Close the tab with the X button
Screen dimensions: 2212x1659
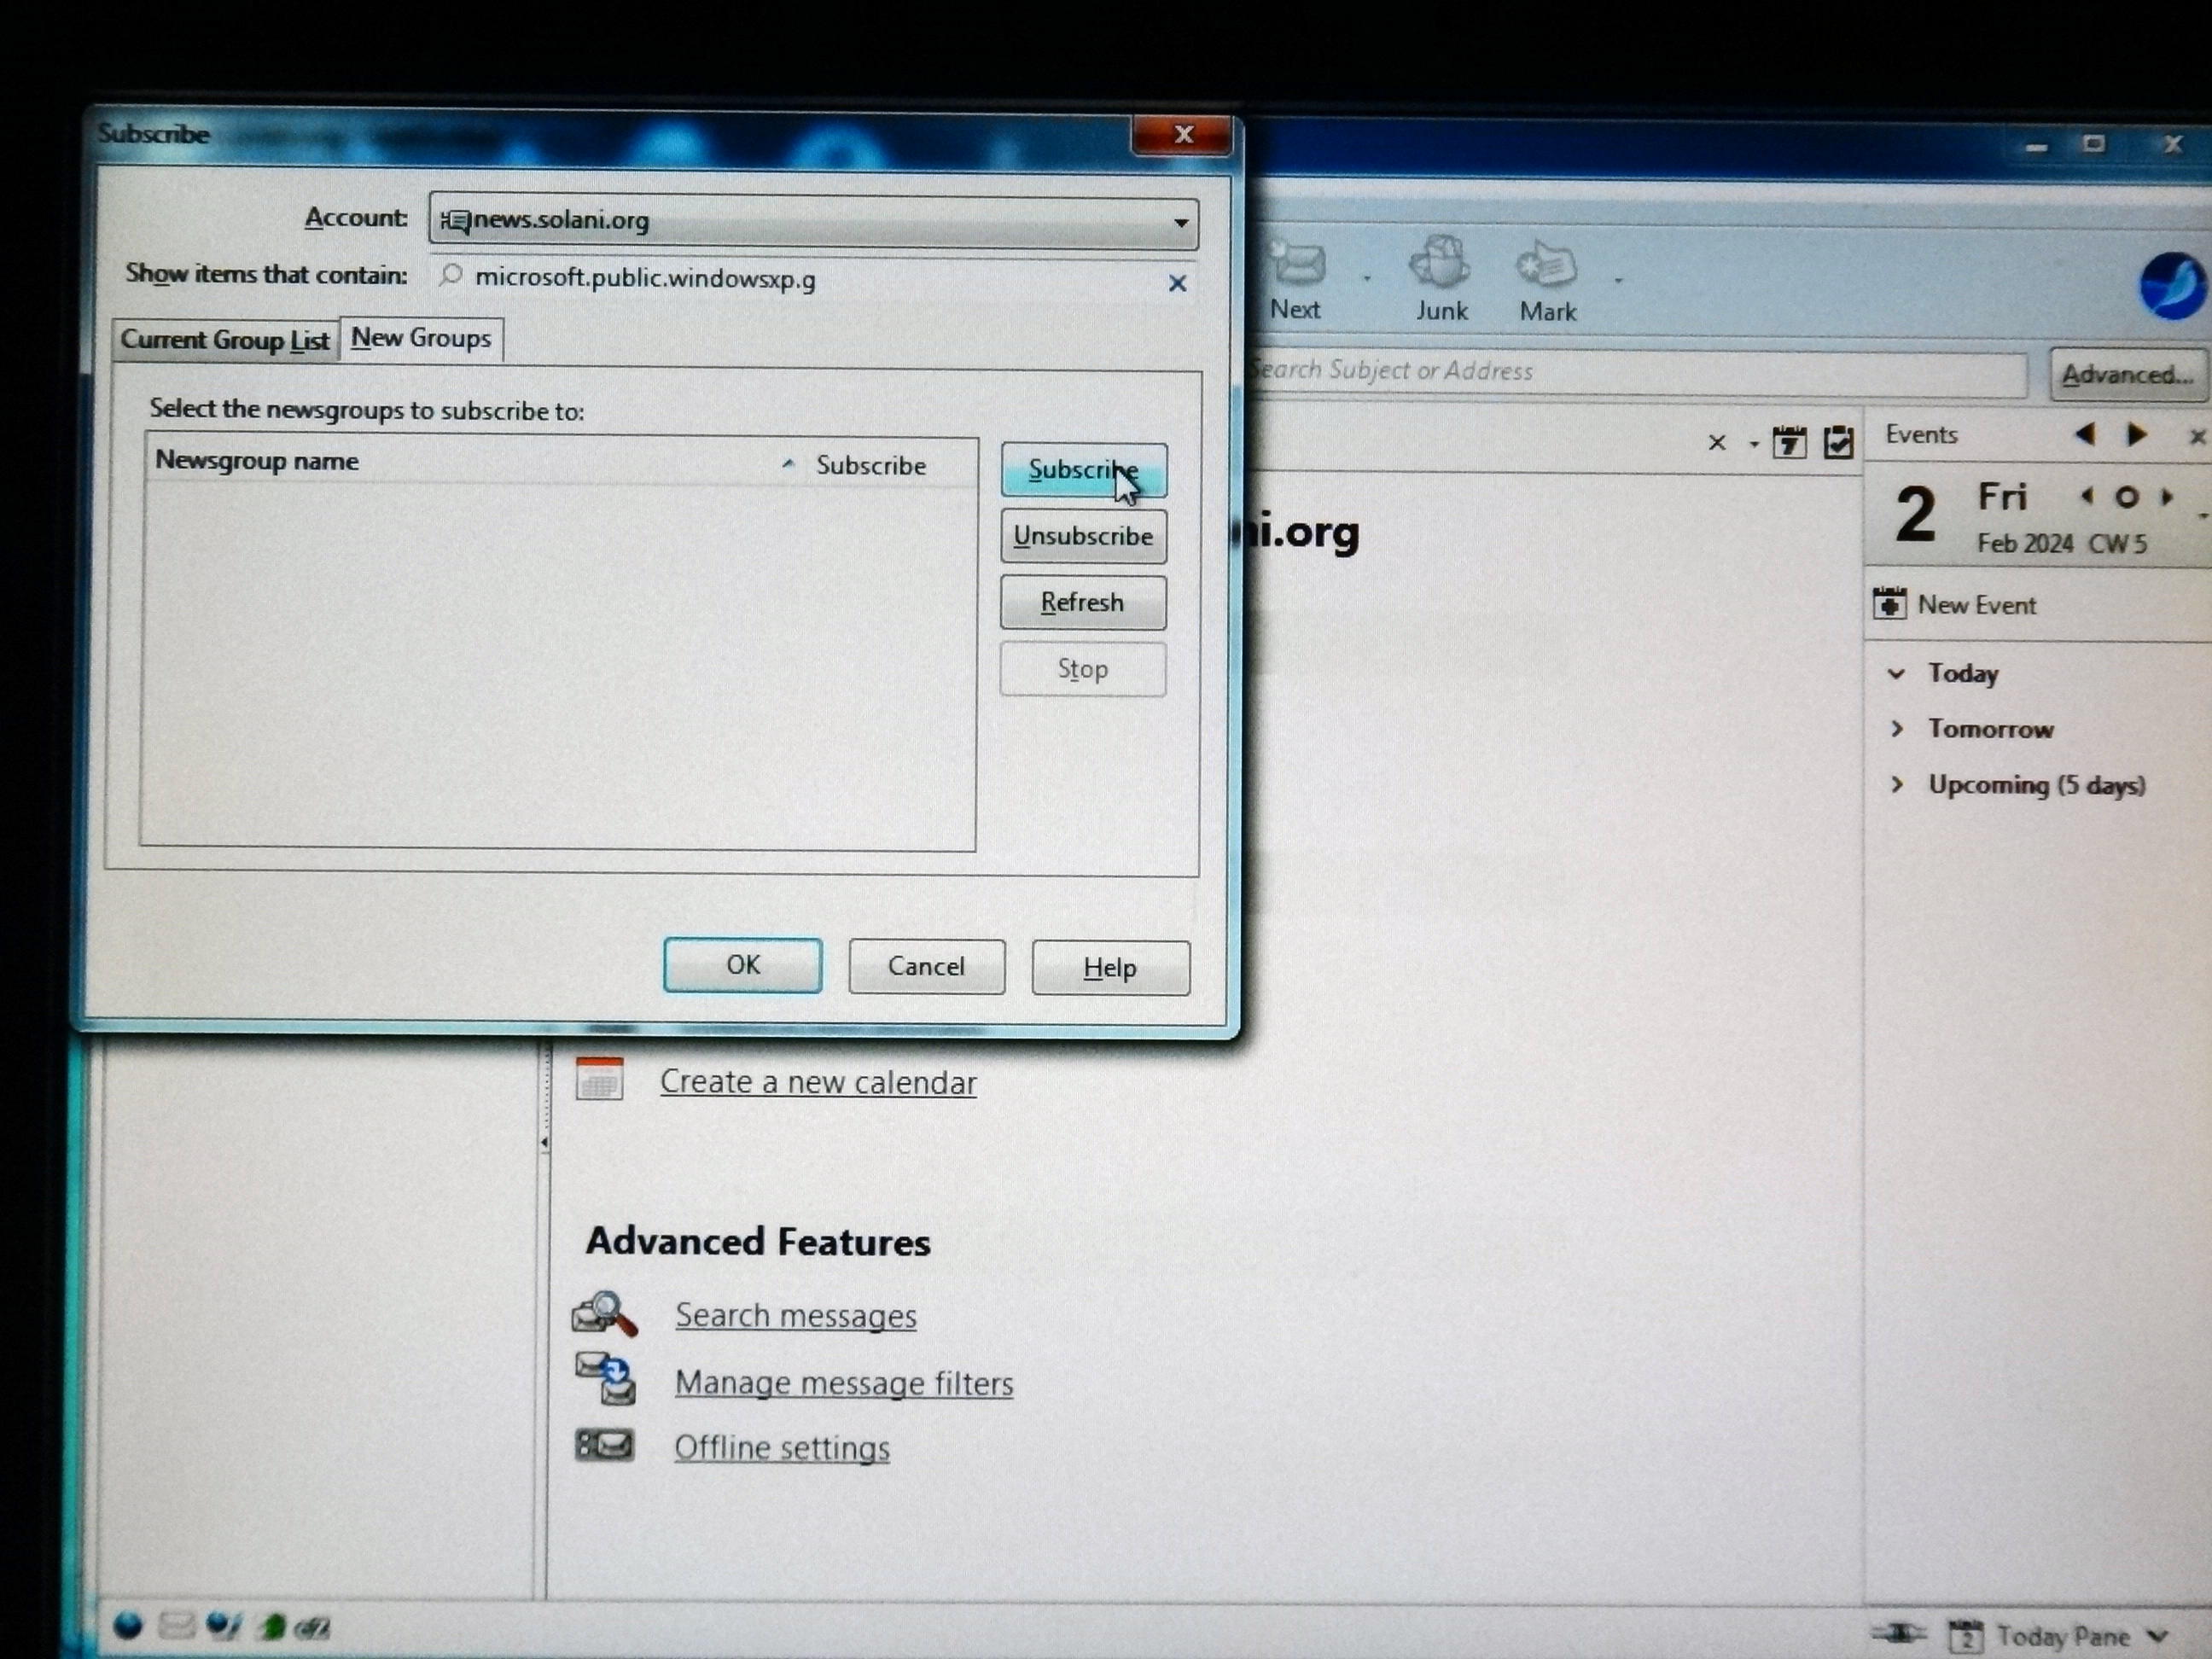click(1717, 442)
